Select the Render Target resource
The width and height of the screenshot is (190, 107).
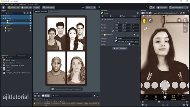click(x=10, y=60)
